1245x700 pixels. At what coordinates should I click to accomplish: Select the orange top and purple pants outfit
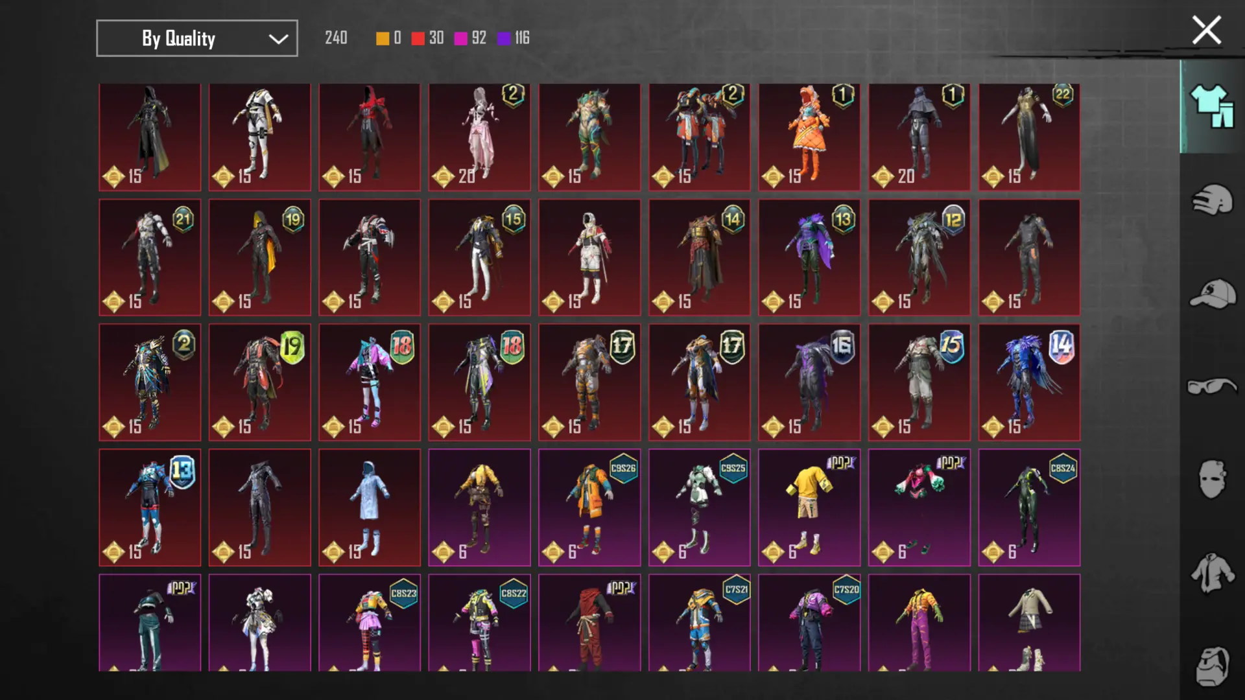pos(919,622)
